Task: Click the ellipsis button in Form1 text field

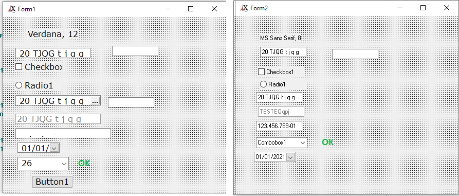Action: point(95,100)
